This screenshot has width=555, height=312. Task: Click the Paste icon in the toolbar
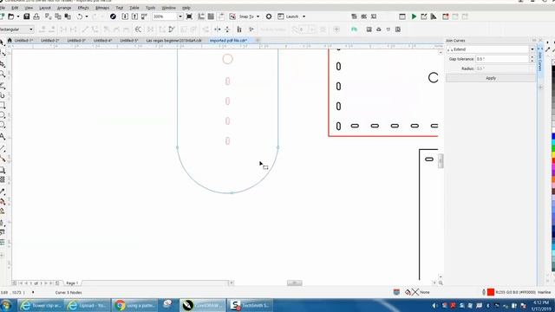click(68, 16)
